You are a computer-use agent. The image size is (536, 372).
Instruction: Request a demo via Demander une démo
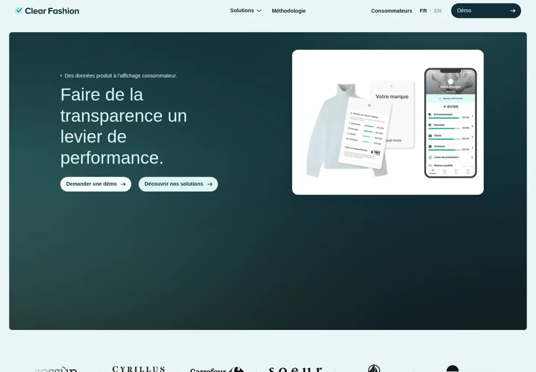coord(96,184)
